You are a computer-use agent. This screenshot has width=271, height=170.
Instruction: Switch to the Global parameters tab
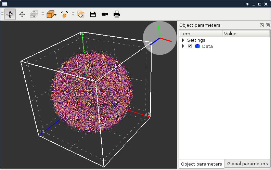[x=247, y=164]
